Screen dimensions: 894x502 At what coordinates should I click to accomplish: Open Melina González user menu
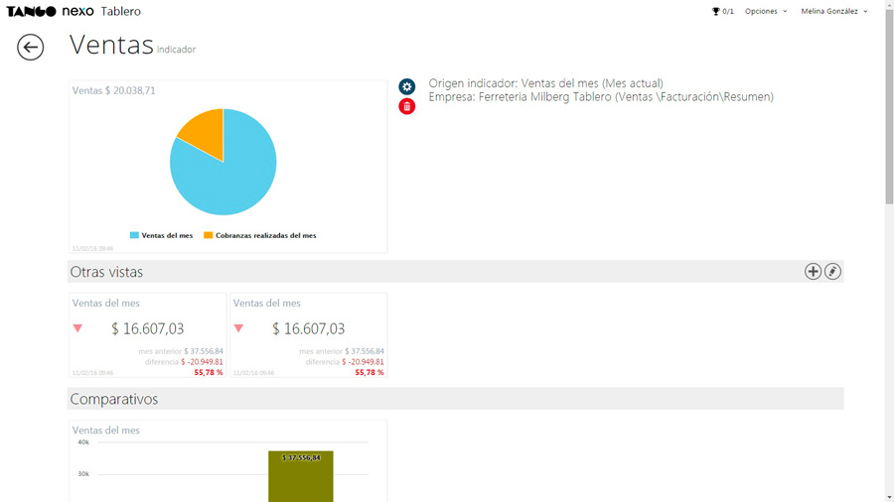834,11
